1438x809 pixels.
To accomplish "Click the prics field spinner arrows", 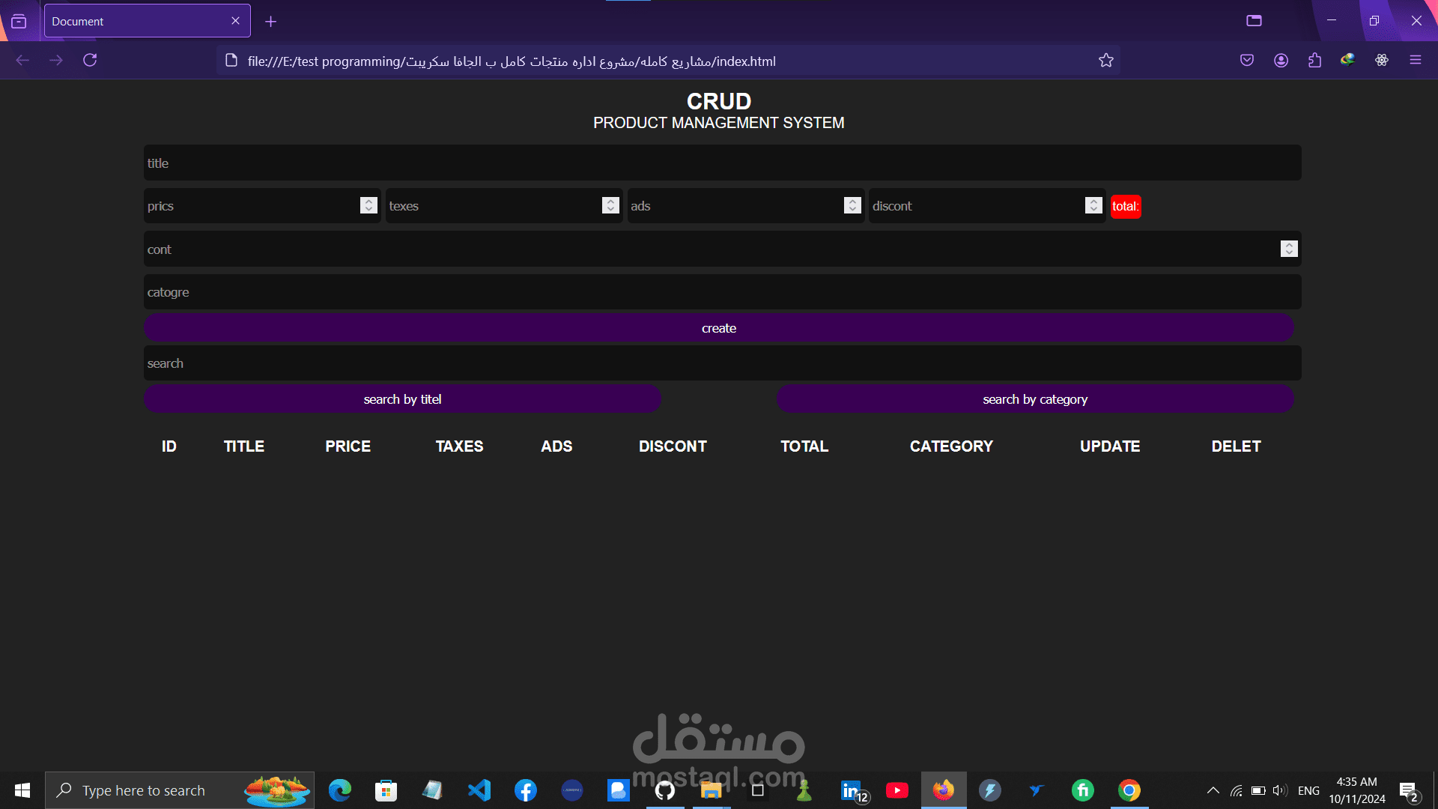I will click(368, 206).
